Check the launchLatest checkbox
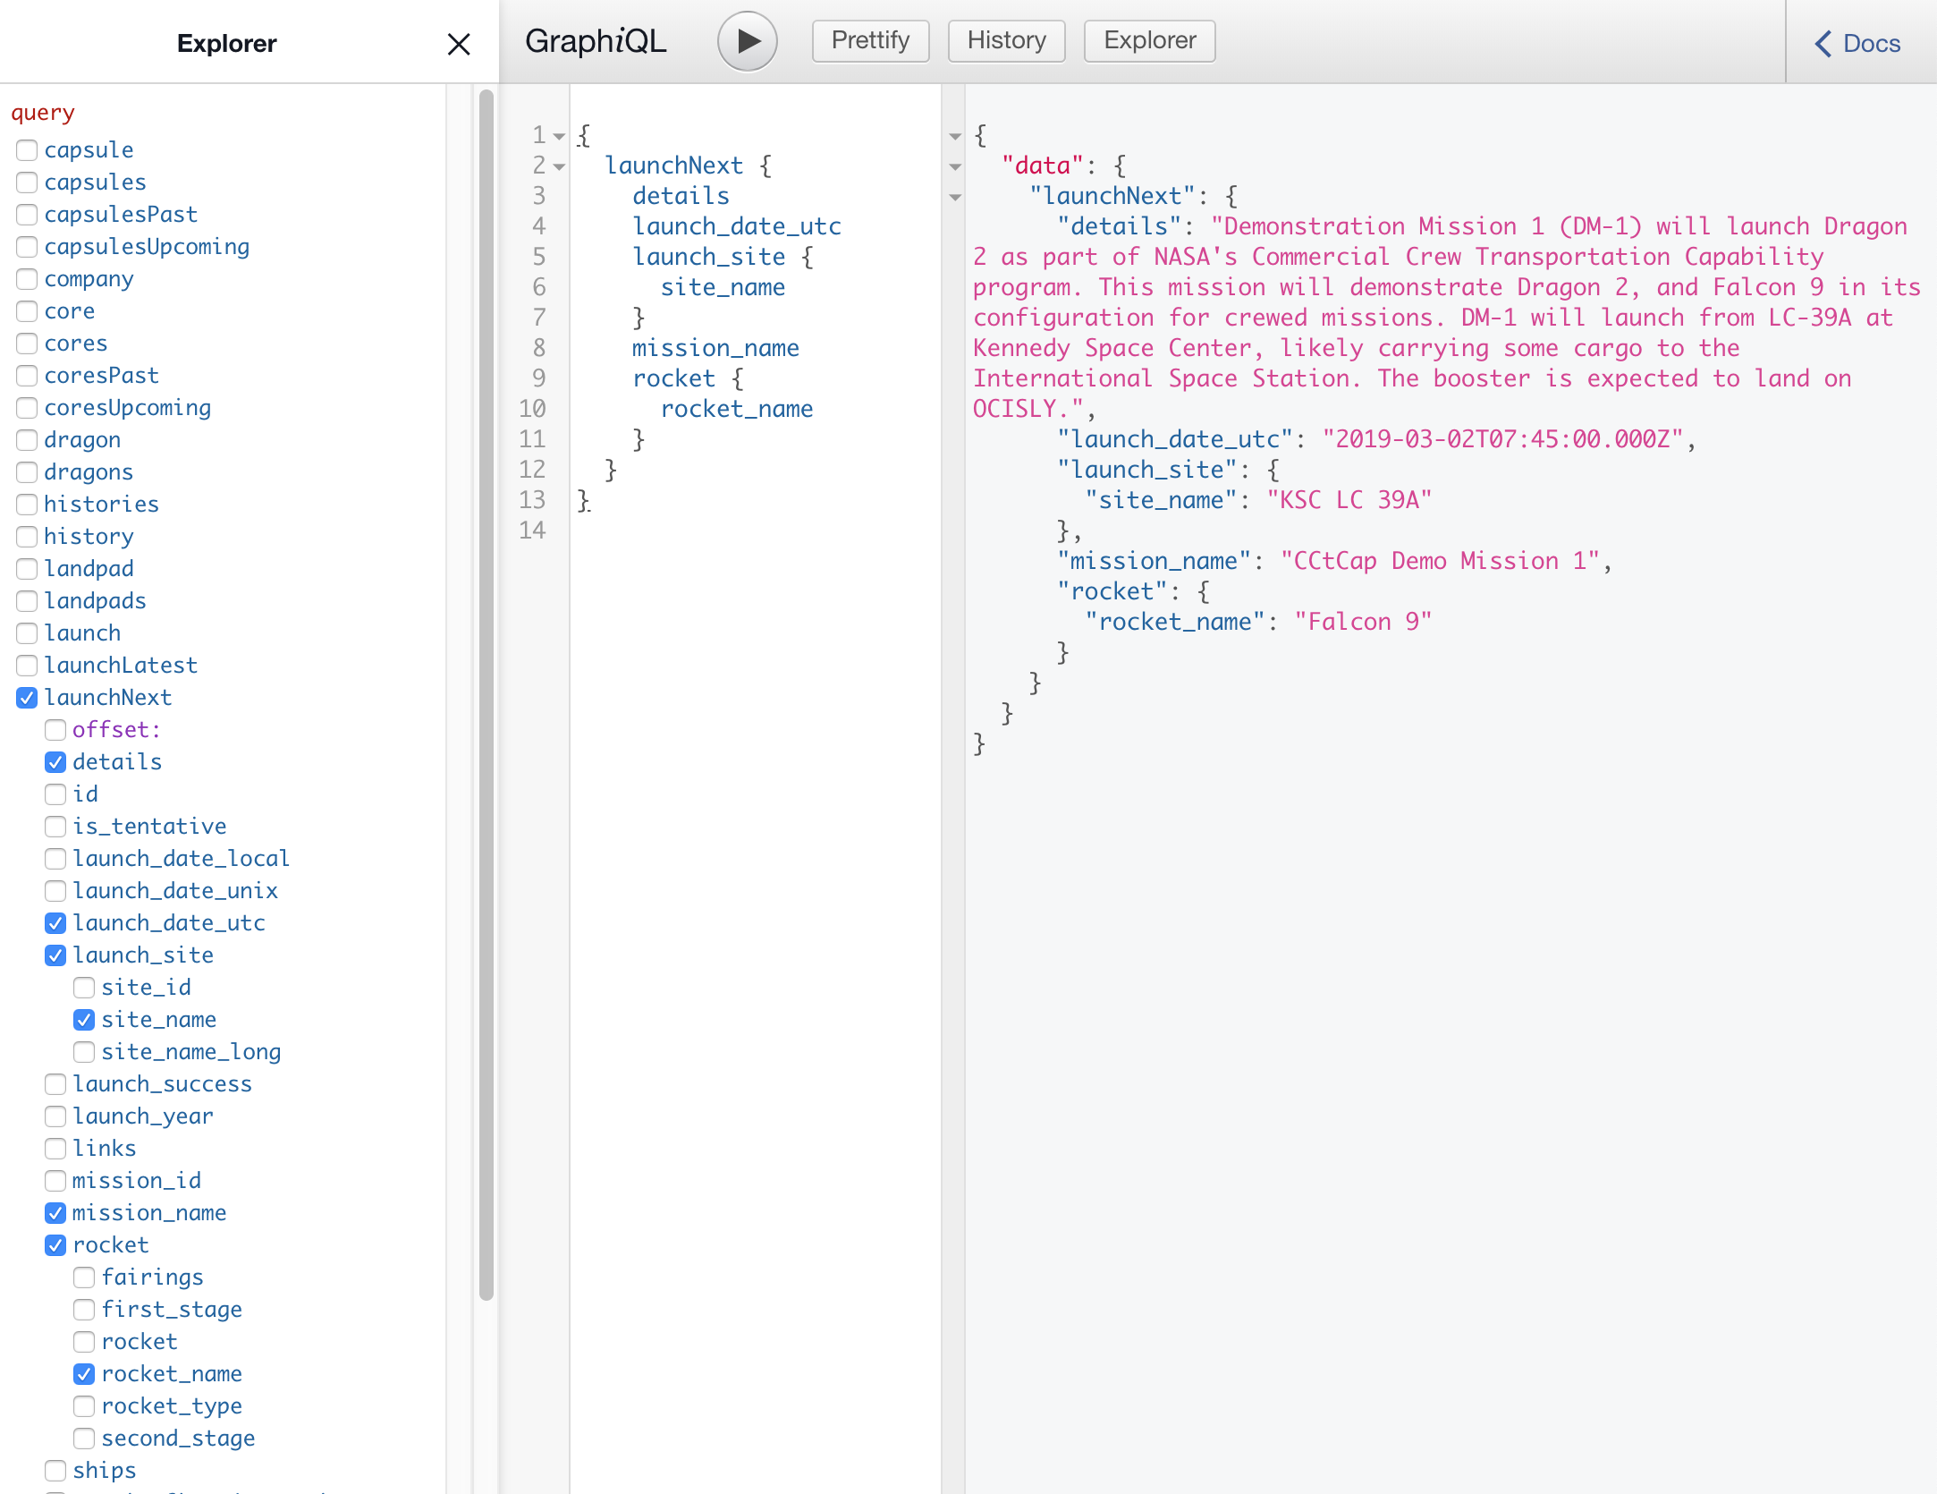 (27, 666)
